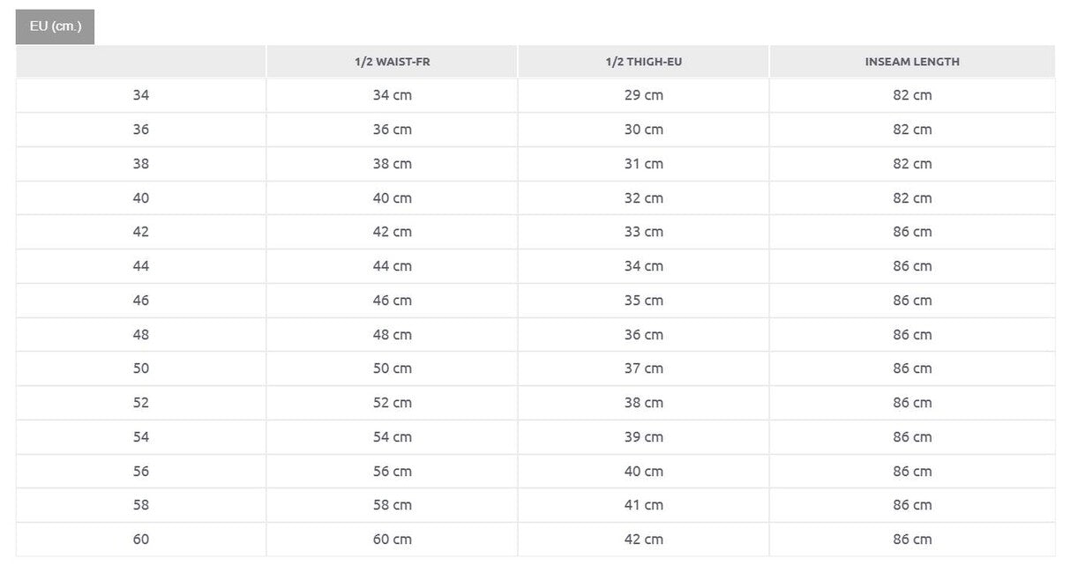Select the size 52 row label

pos(141,403)
